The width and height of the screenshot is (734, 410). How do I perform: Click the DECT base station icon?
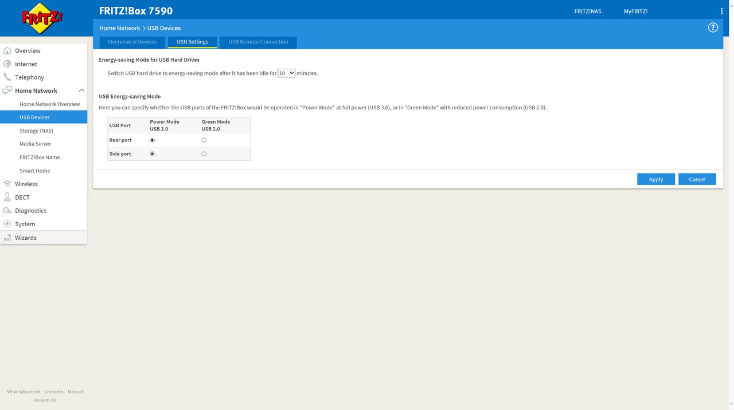[7, 197]
